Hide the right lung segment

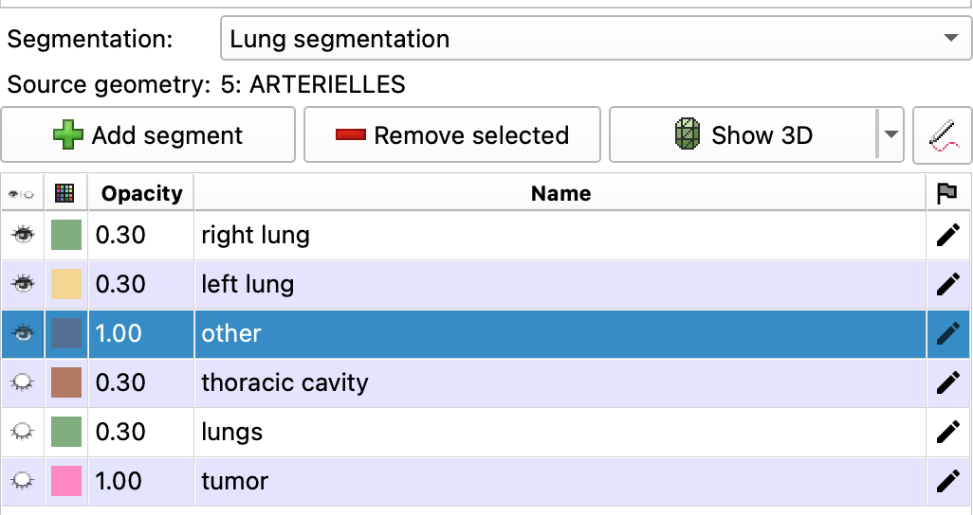(x=22, y=235)
